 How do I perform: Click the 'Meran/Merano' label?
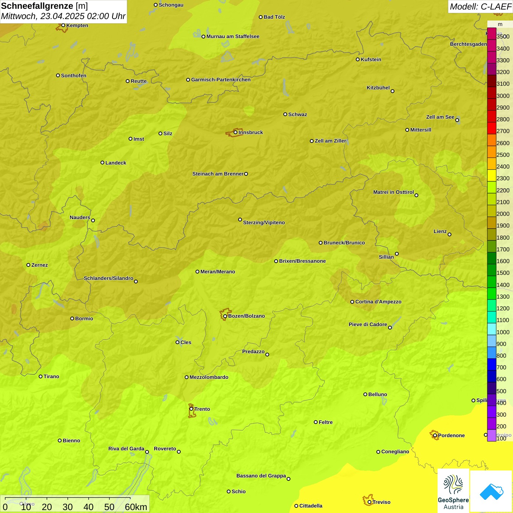[218, 272]
